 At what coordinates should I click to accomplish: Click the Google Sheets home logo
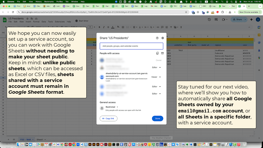(x=5, y=20)
